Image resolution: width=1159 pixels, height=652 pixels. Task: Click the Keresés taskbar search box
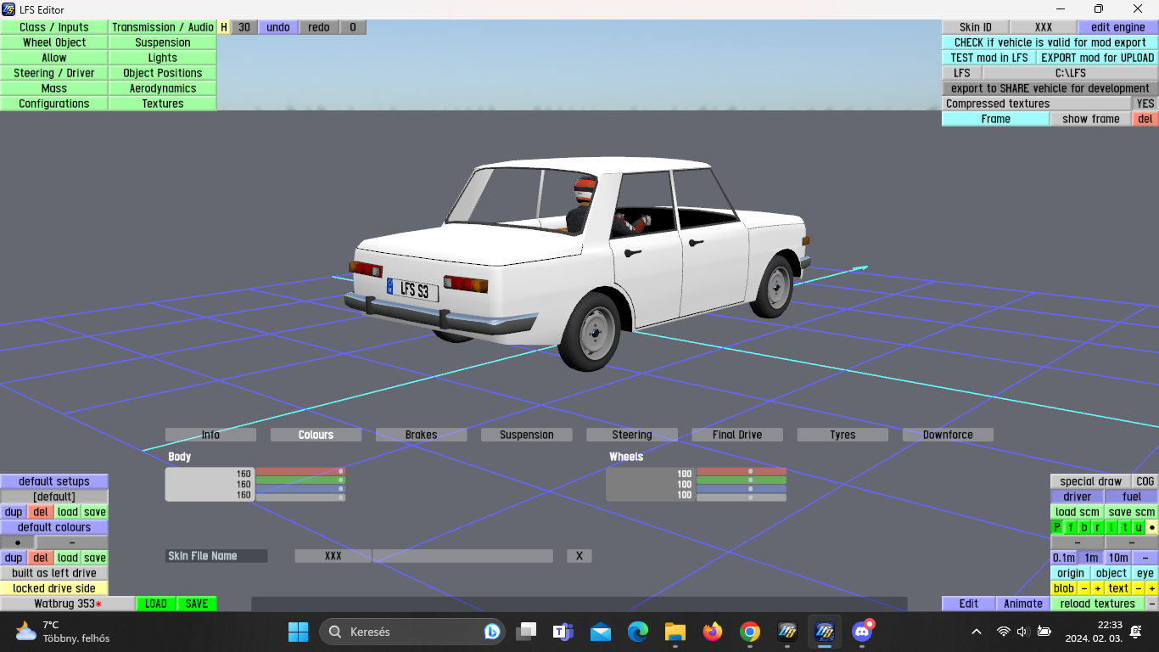[x=412, y=632]
